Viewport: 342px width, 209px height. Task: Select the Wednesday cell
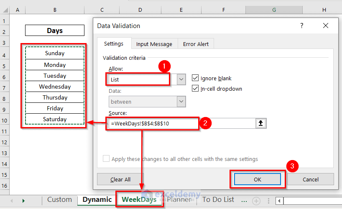(55, 87)
